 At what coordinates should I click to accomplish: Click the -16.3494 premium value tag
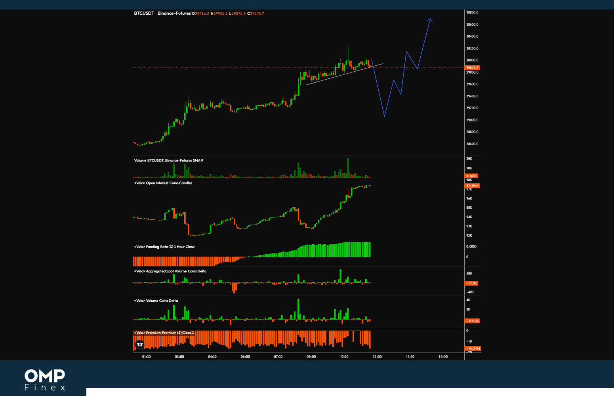(x=473, y=348)
